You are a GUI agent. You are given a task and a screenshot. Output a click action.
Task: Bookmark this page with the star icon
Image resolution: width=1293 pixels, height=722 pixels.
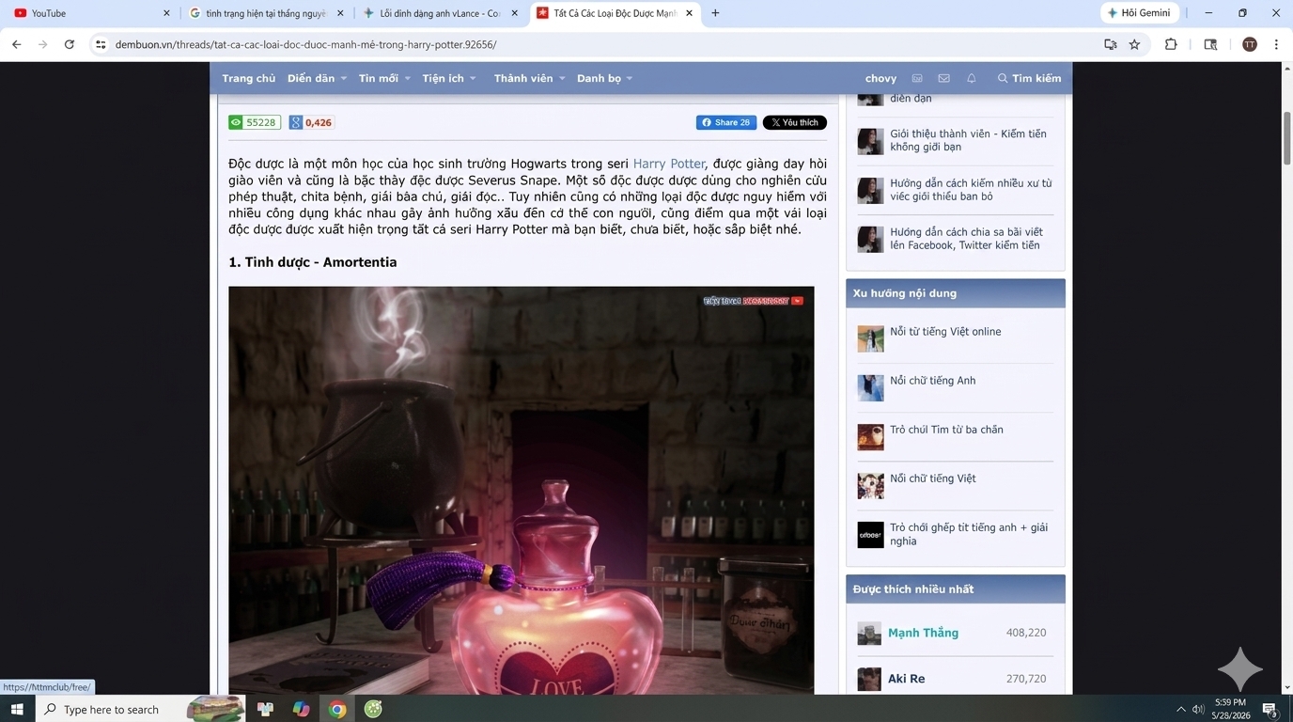pyautogui.click(x=1134, y=44)
